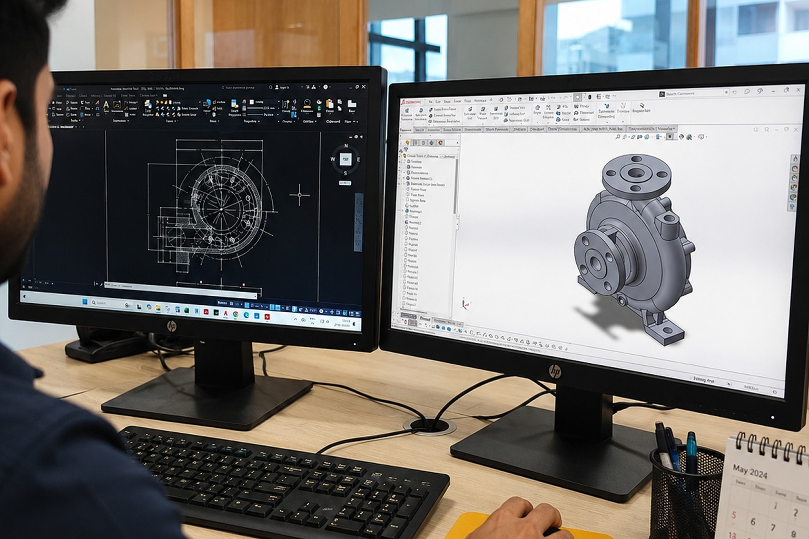809x539 pixels.
Task: Switch to SolidWorks Sketch CommandManager tab
Action: [x=420, y=129]
